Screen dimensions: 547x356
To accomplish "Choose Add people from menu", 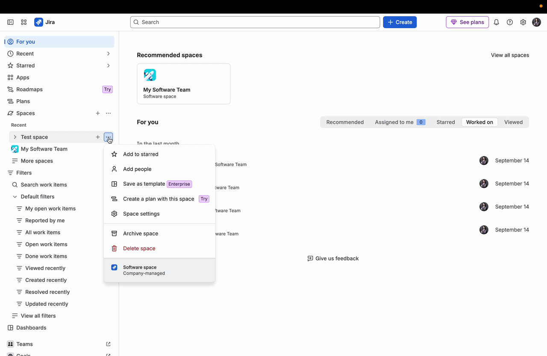I will tap(159, 169).
